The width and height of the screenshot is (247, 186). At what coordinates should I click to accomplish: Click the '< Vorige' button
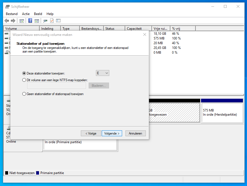tap(91, 133)
